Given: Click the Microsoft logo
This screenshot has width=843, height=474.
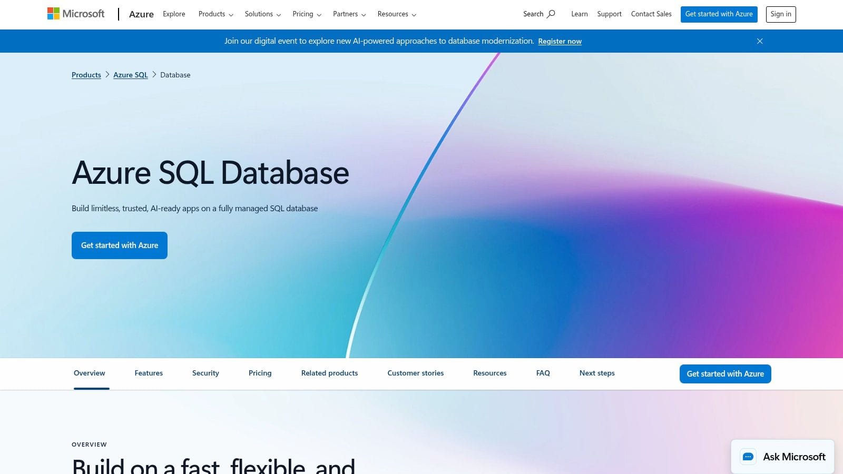Looking at the screenshot, I should pos(75,14).
